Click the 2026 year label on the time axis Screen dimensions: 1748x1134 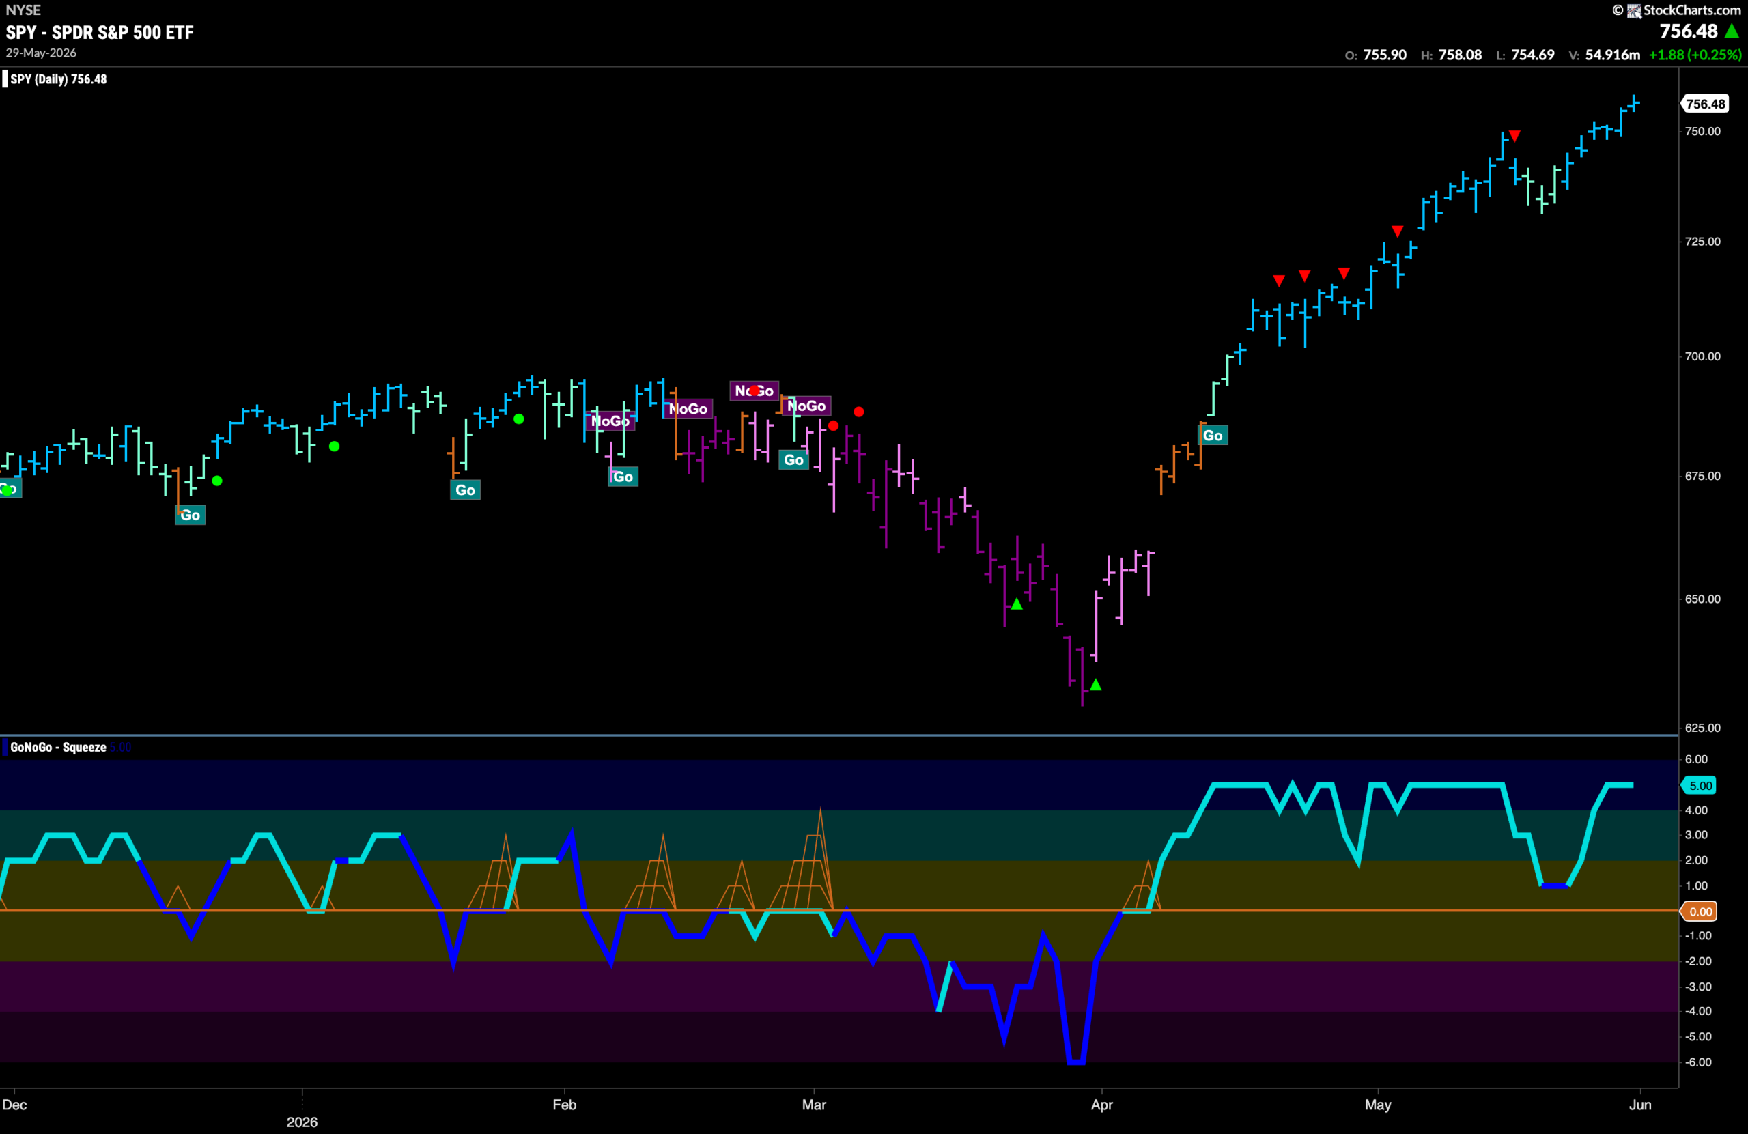(x=302, y=1122)
